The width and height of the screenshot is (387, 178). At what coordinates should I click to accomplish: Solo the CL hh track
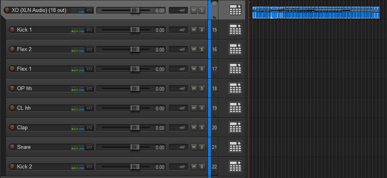[x=202, y=108]
